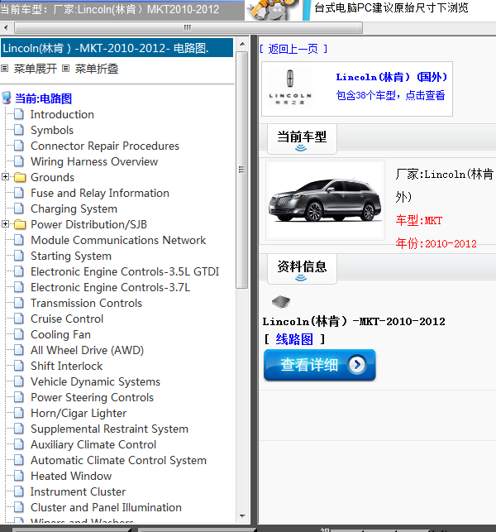Open Transmission Controls
496x532 pixels.
click(86, 303)
